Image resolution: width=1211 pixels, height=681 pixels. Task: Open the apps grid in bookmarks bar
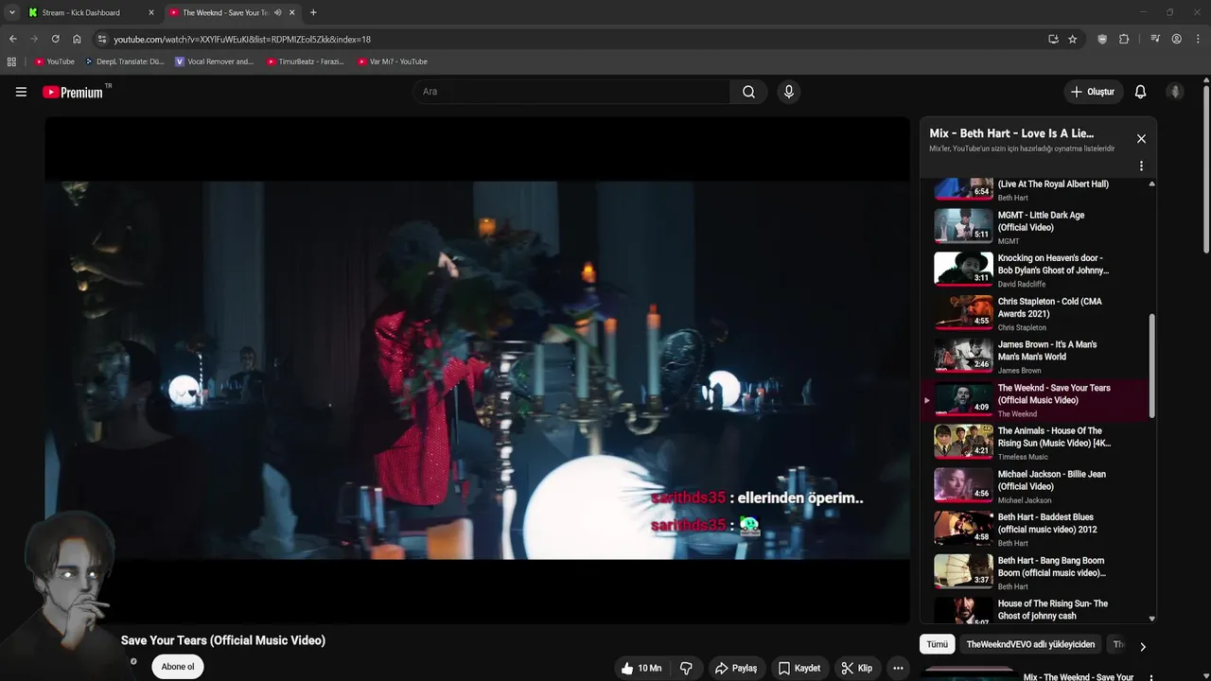tap(11, 61)
